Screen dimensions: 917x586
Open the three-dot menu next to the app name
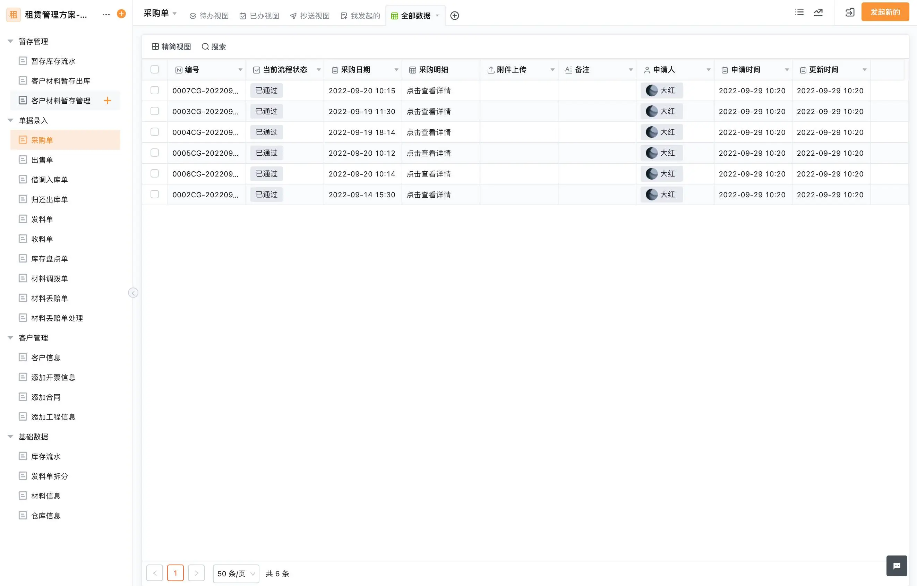[106, 15]
